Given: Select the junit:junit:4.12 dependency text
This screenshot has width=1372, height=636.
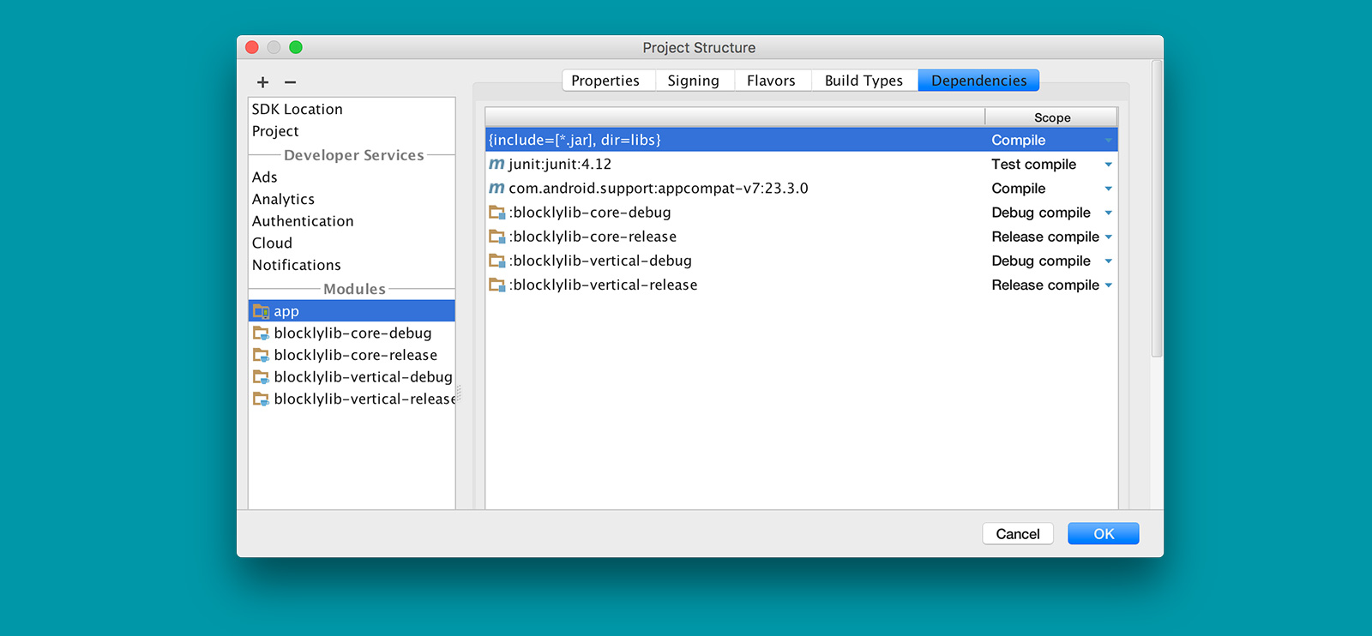Looking at the screenshot, I should [x=560, y=164].
